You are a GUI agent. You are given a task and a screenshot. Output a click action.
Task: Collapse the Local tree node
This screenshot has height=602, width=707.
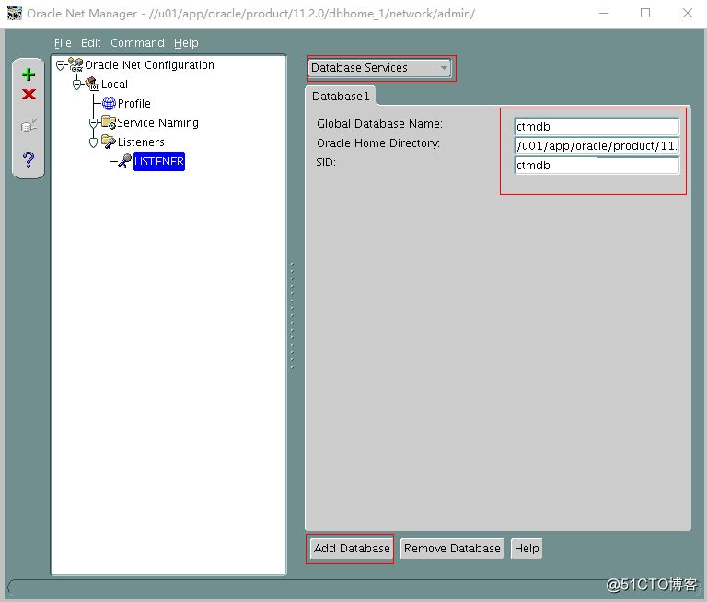[77, 85]
